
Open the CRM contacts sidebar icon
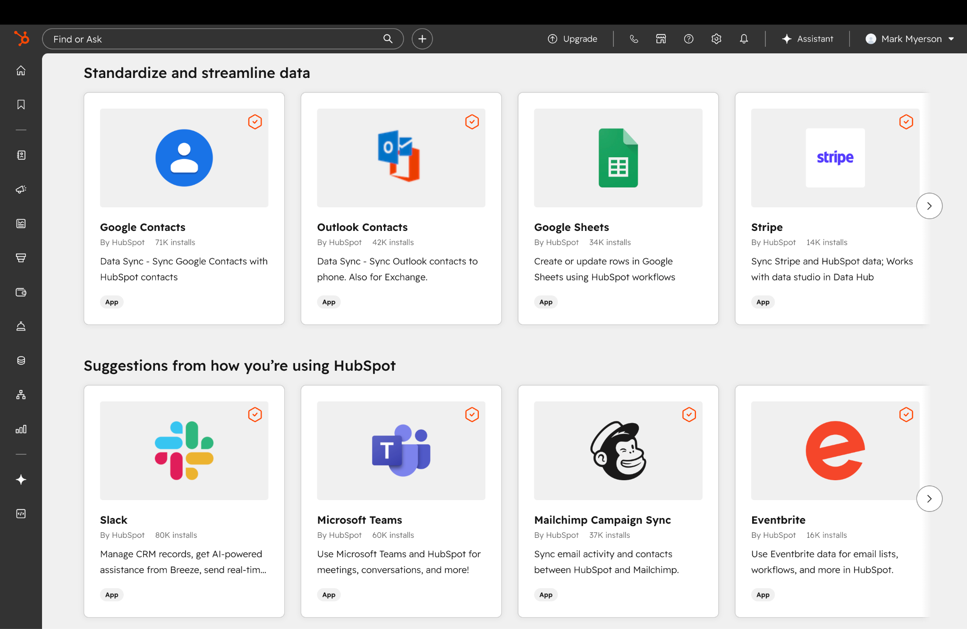(x=21, y=155)
